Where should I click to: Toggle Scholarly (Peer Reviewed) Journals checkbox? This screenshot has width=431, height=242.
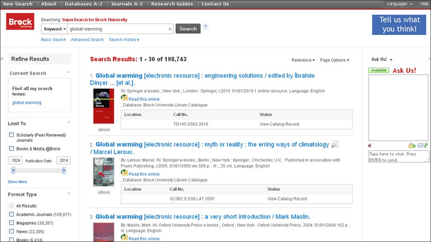point(11,135)
